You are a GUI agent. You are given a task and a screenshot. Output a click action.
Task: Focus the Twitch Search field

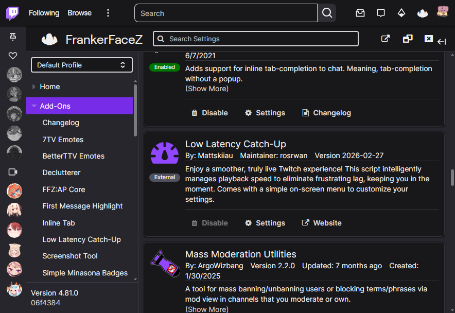coord(226,13)
